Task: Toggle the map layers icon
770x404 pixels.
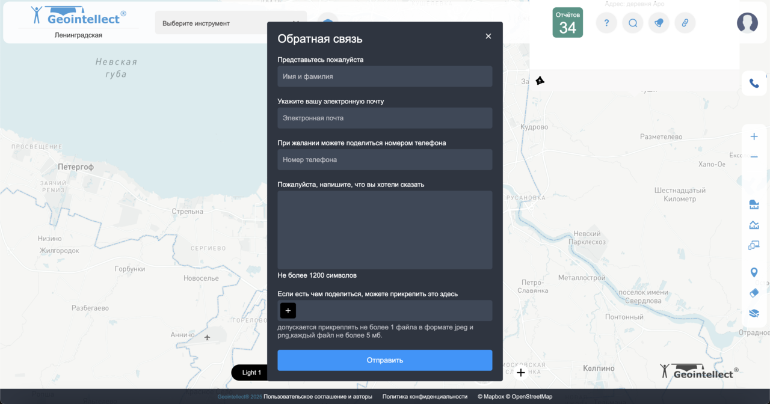Action: pyautogui.click(x=754, y=313)
